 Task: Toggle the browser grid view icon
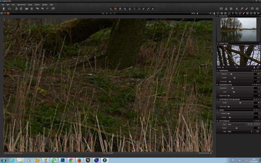point(2,13)
